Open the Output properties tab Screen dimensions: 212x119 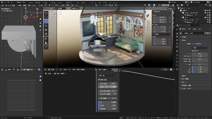coord(177,37)
